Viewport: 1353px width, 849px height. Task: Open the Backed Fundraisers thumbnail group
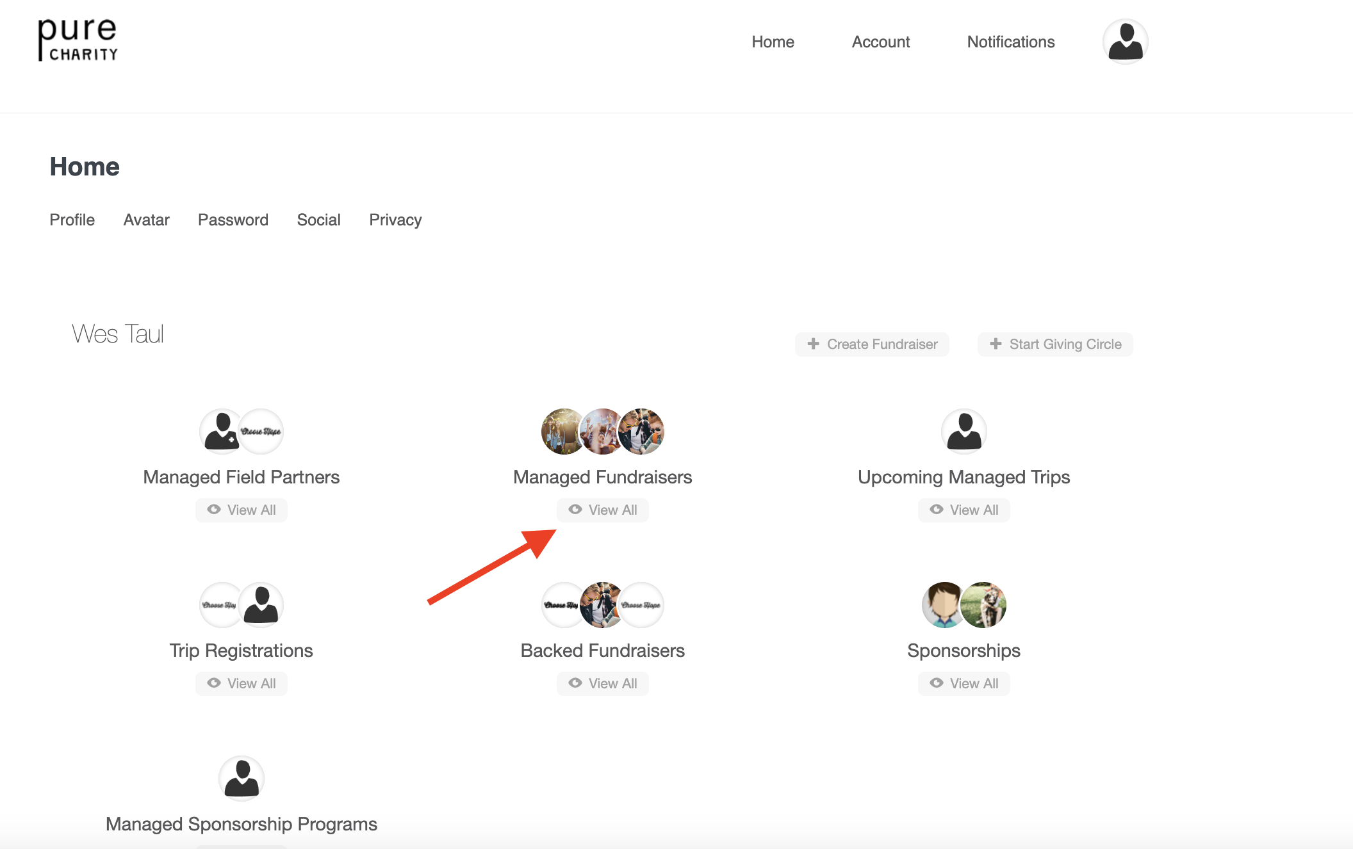coord(603,605)
